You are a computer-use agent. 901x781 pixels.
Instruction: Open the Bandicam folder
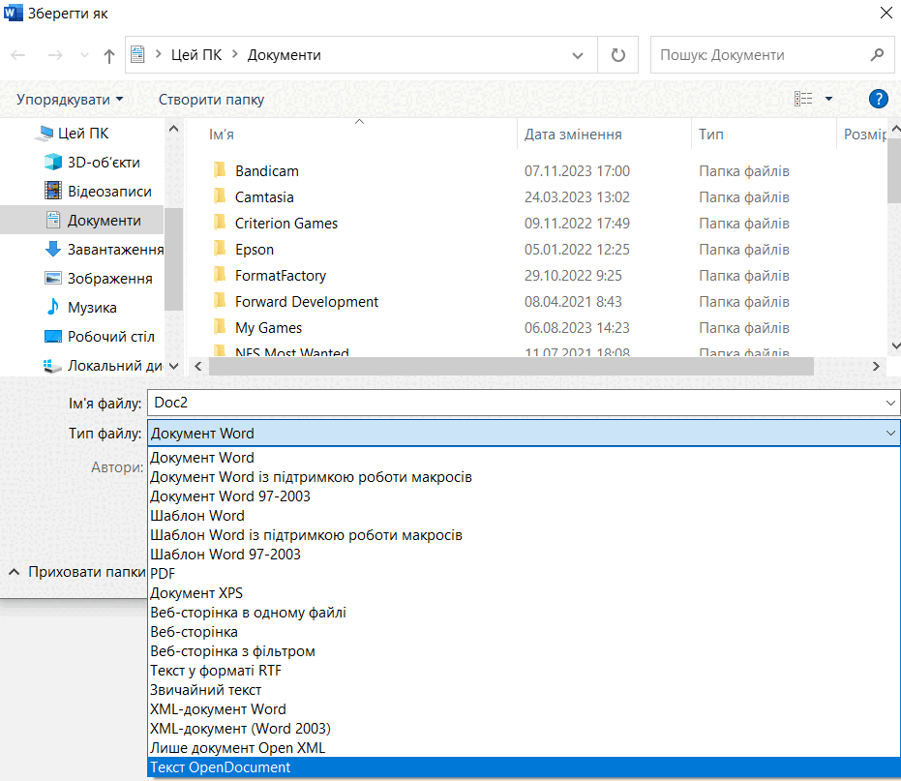coord(267,170)
